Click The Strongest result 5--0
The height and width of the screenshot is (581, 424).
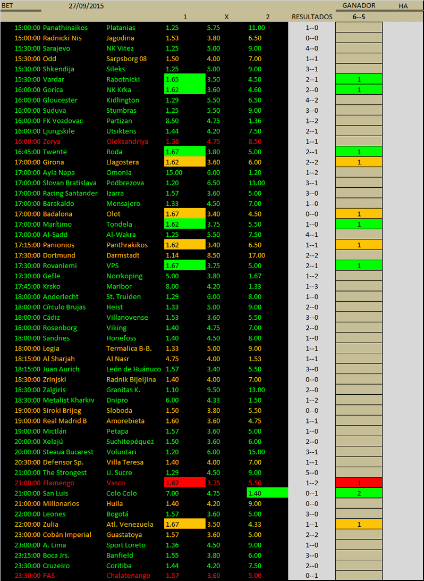[x=312, y=473]
